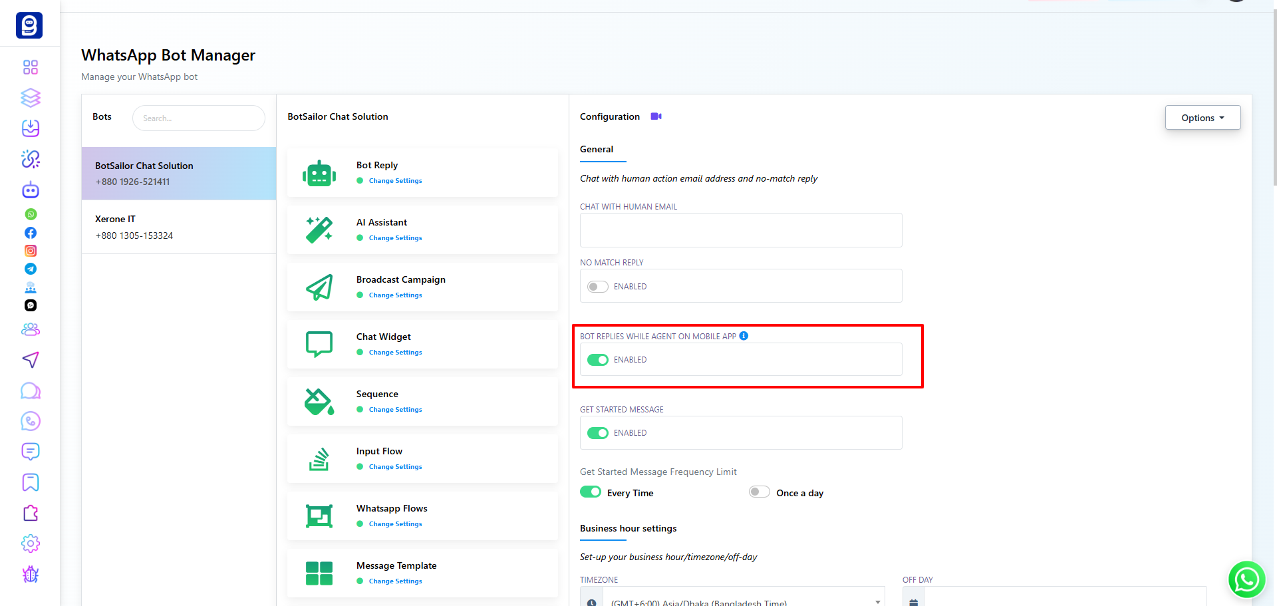This screenshot has height=606, width=1277.
Task: Click the dashboard grid icon in the sidebar
Action: 31,67
